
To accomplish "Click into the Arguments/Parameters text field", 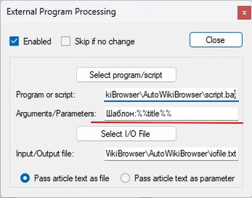I will [x=171, y=114].
